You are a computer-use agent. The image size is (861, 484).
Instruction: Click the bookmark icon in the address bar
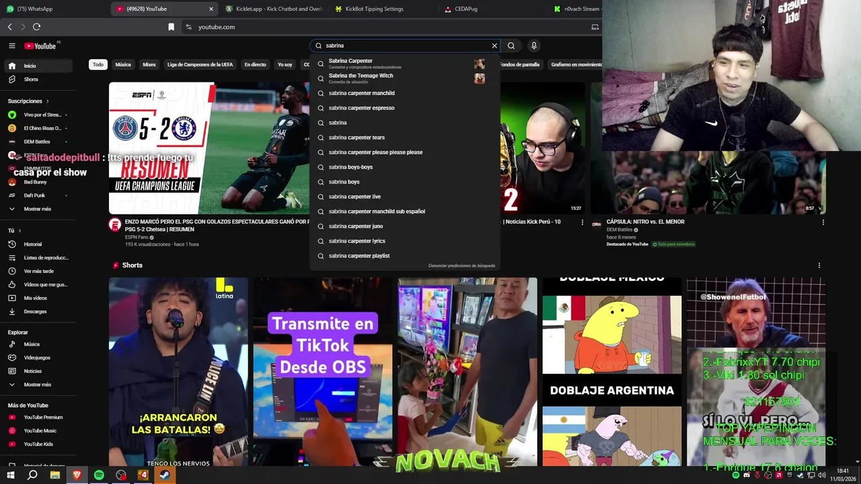coord(171,27)
